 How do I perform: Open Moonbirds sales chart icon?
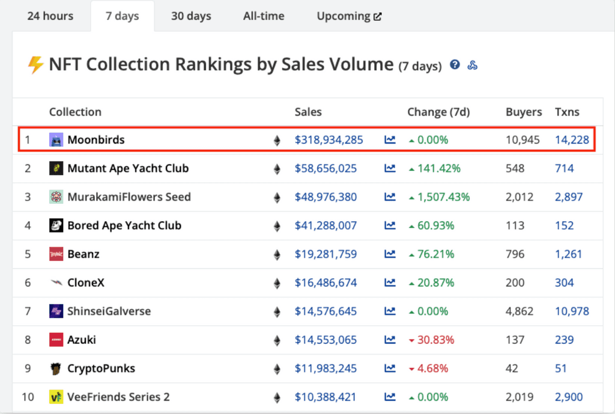[390, 139]
